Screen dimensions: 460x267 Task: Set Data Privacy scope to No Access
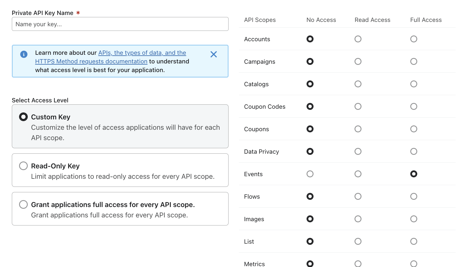click(310, 151)
